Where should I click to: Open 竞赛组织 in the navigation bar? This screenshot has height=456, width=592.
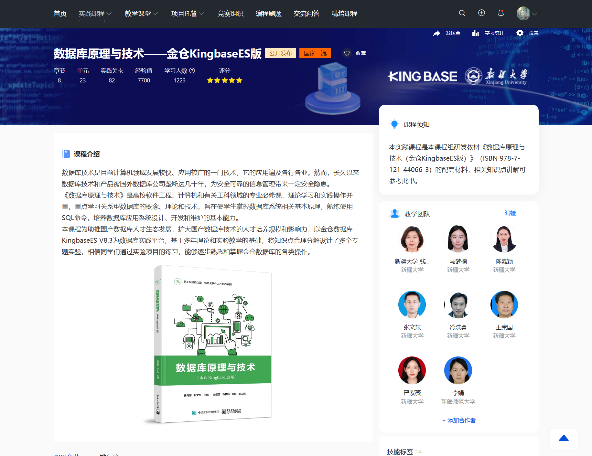point(231,14)
